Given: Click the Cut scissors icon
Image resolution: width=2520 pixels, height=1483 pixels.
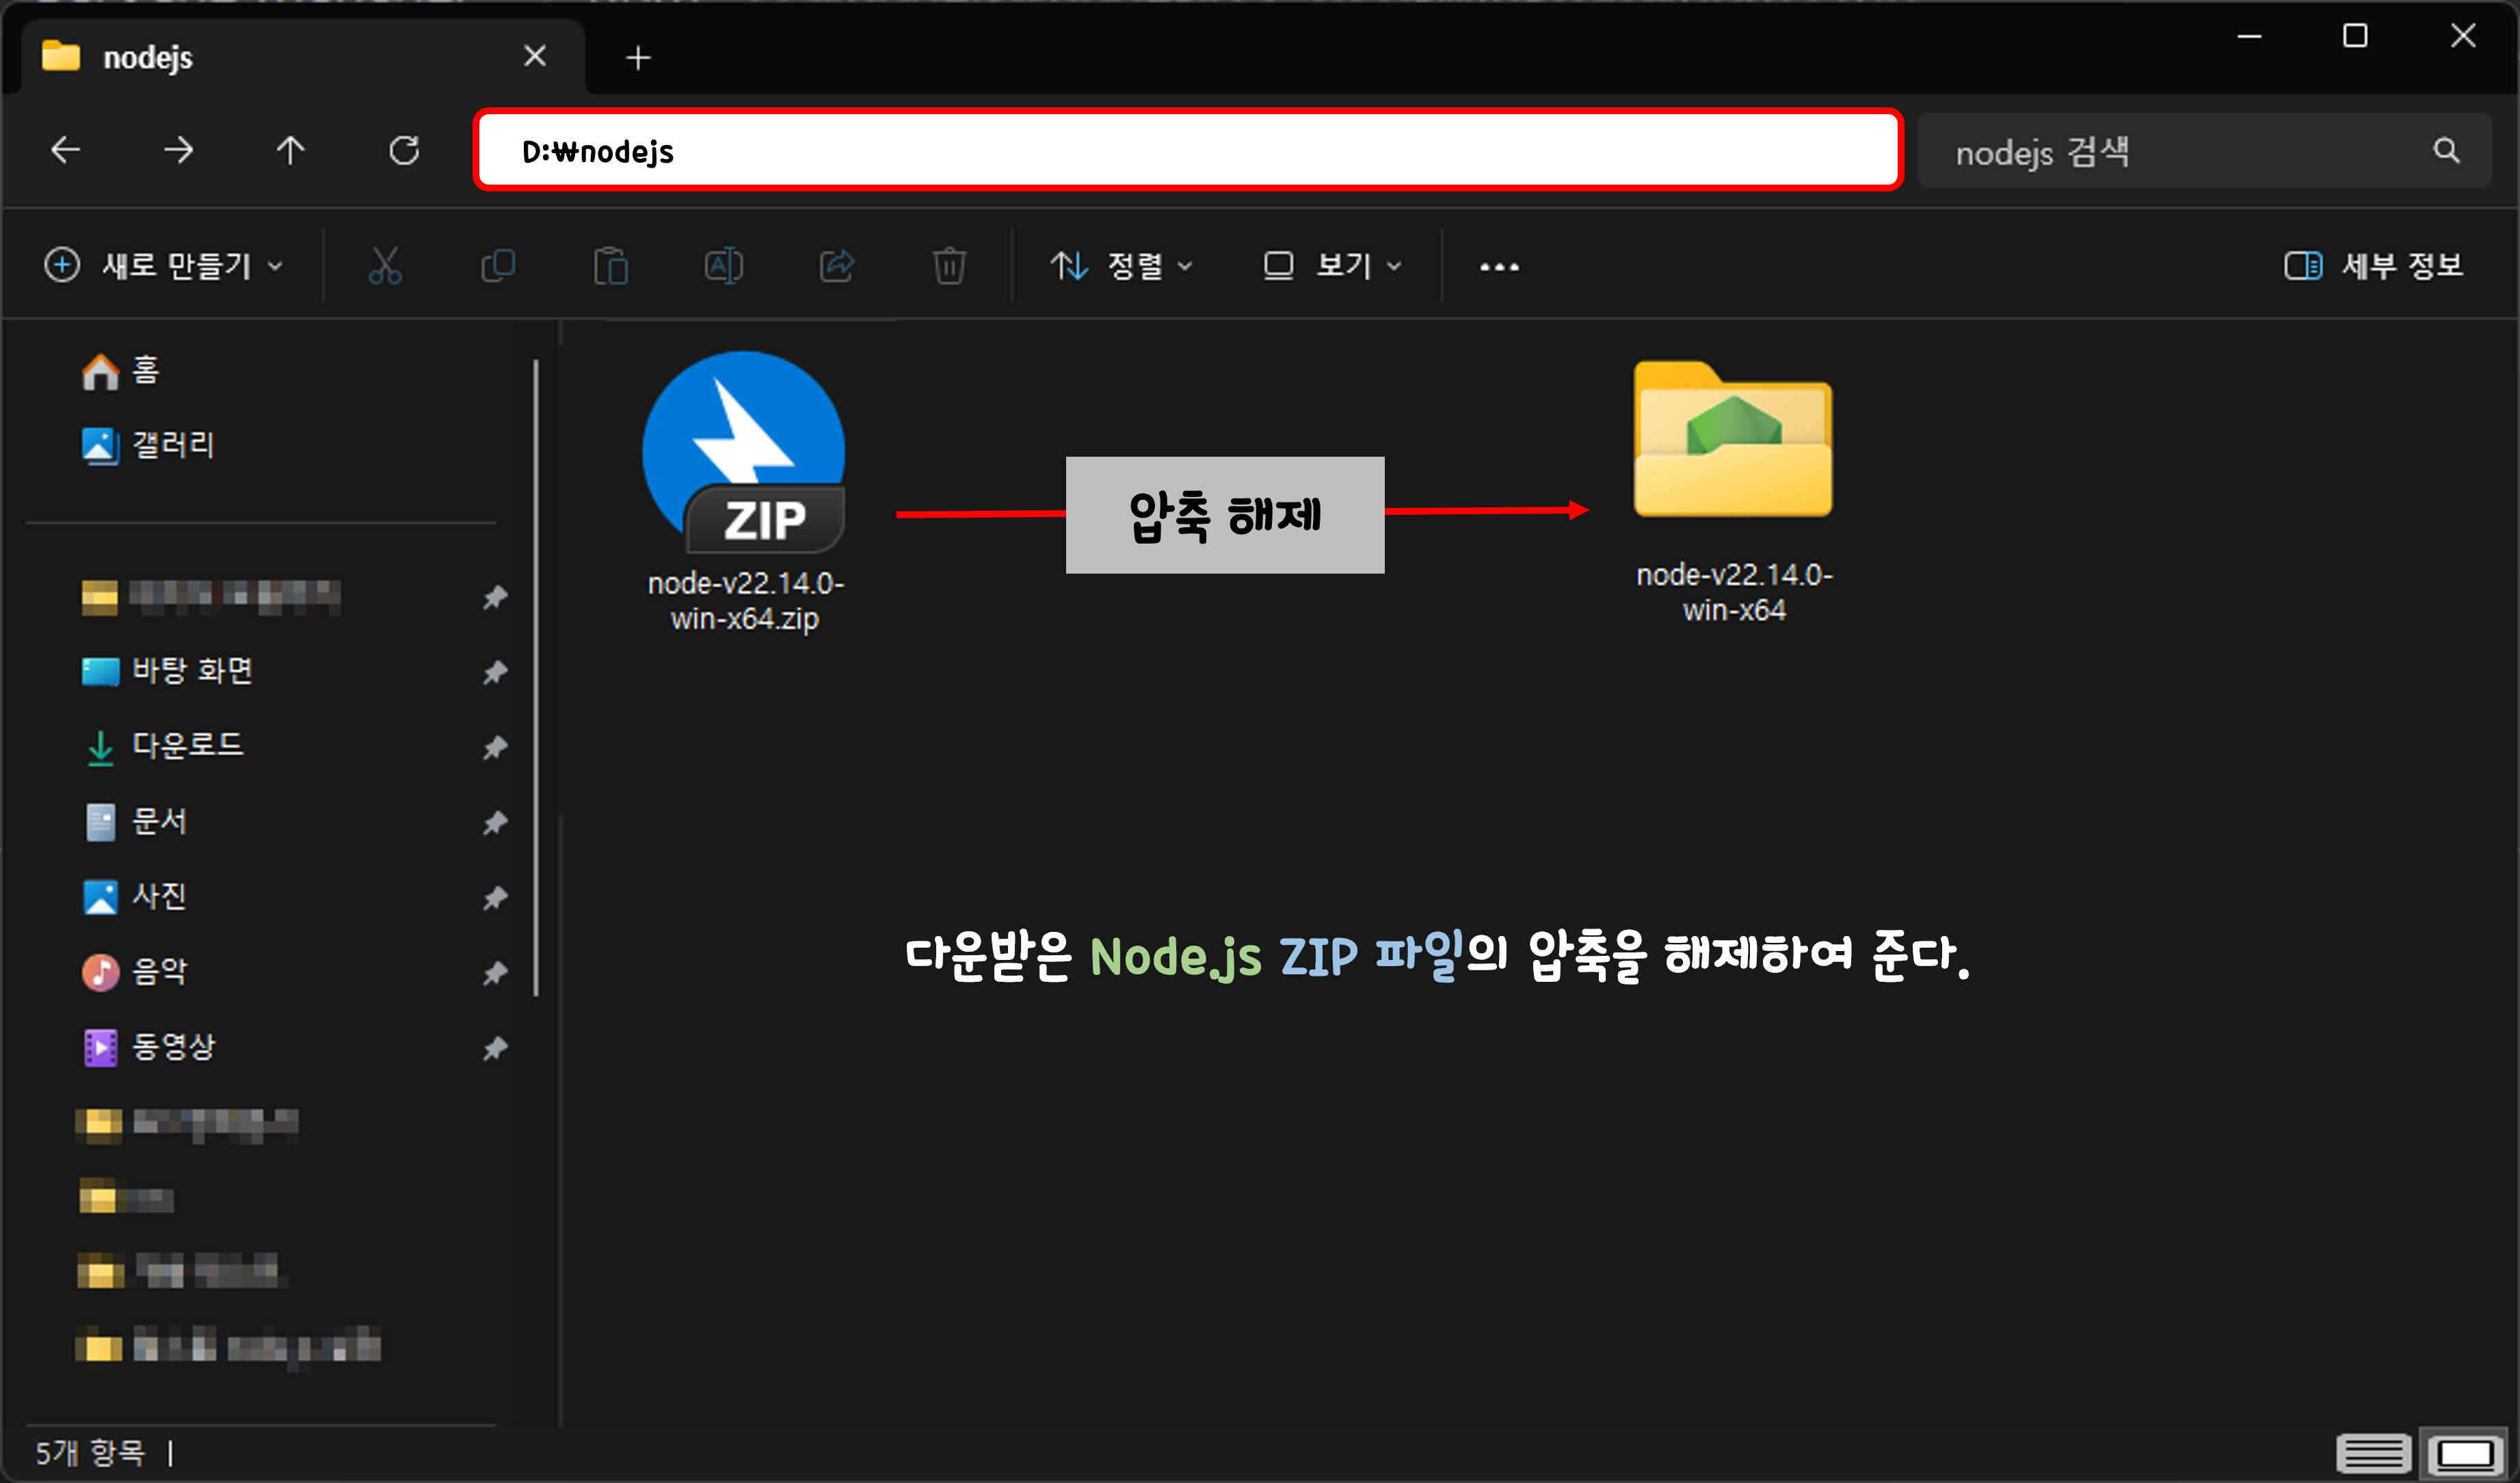Looking at the screenshot, I should click(x=385, y=266).
